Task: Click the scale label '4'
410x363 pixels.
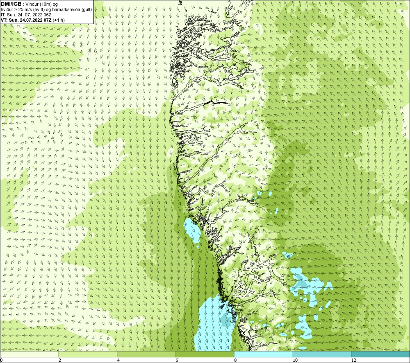Action: 118,360
